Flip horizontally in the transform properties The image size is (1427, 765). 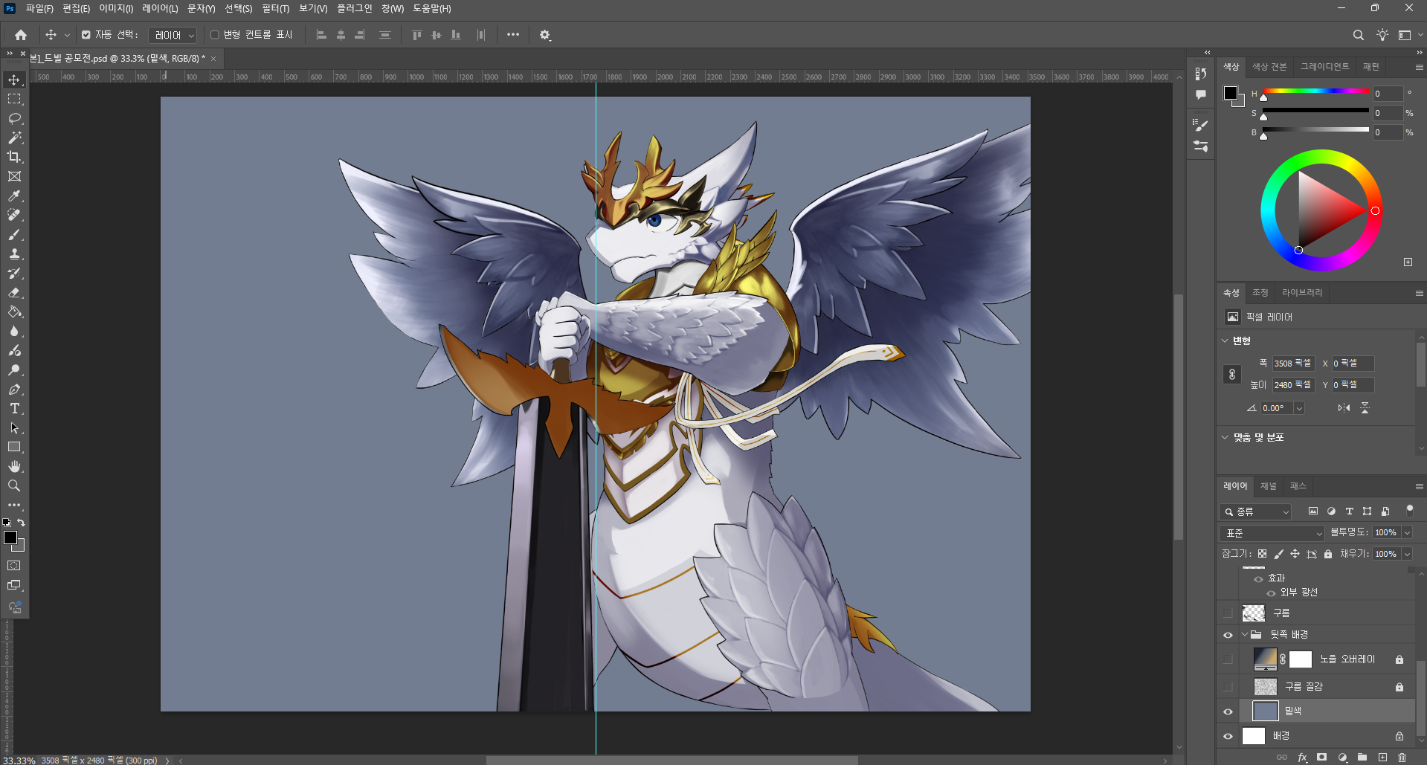coord(1344,407)
